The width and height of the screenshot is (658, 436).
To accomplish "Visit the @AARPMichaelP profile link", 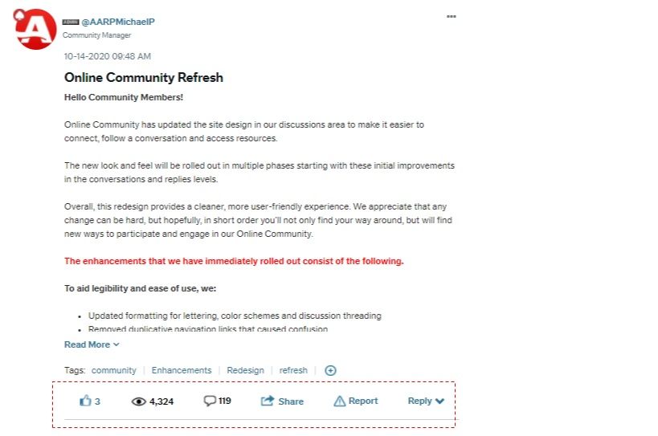I will [x=118, y=22].
